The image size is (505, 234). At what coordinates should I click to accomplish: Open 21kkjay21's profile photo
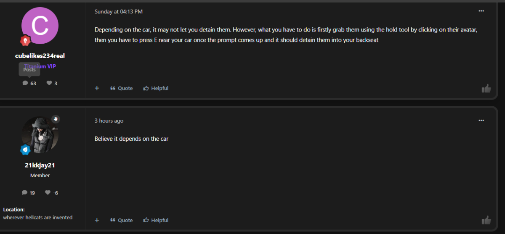40,135
